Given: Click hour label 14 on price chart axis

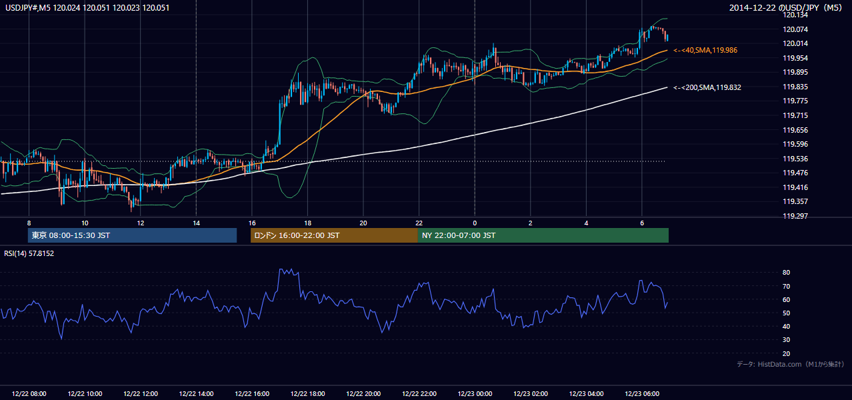Looking at the screenshot, I should click(x=196, y=222).
